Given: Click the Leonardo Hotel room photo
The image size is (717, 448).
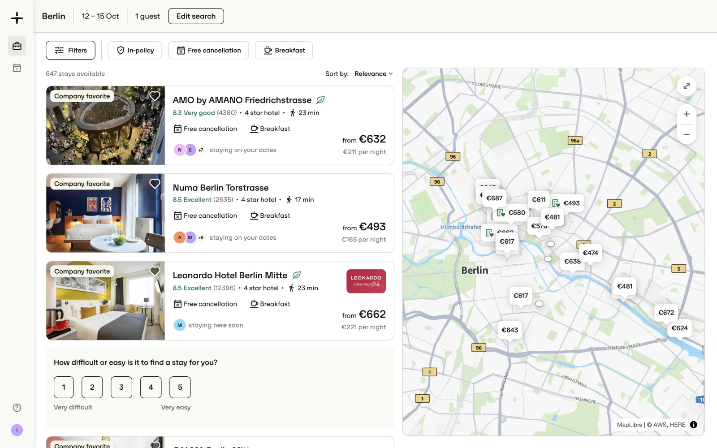Looking at the screenshot, I should [x=105, y=301].
